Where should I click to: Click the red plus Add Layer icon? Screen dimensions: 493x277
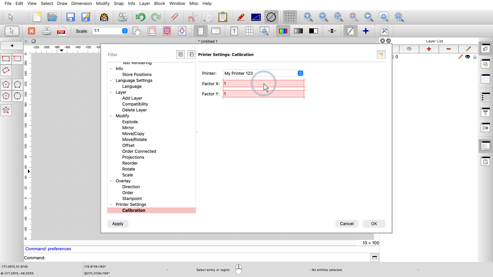[429, 49]
